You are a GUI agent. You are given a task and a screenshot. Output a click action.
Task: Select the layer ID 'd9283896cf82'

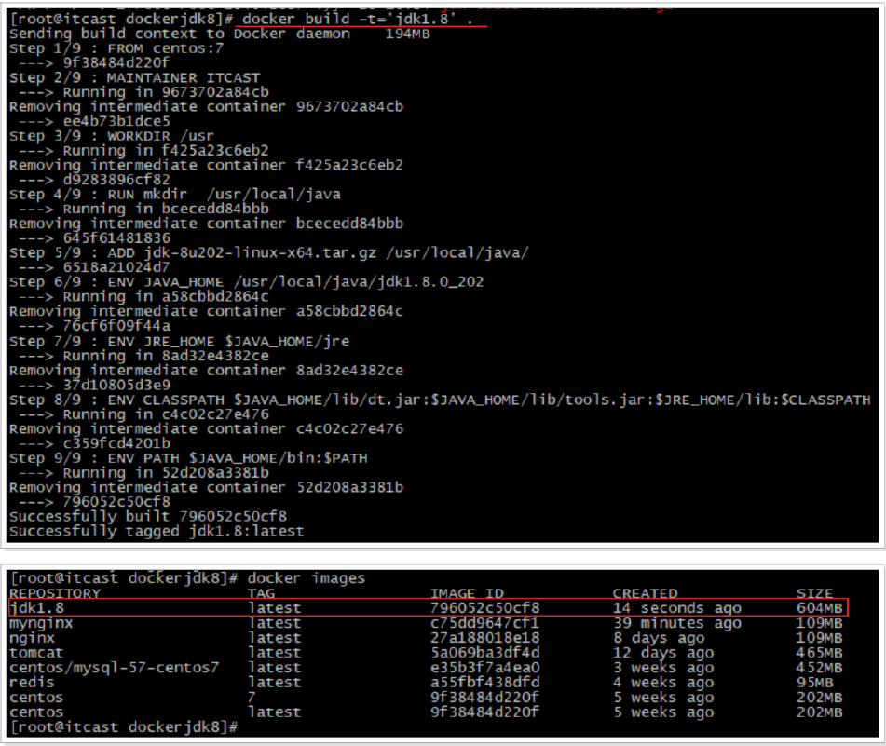click(x=116, y=180)
